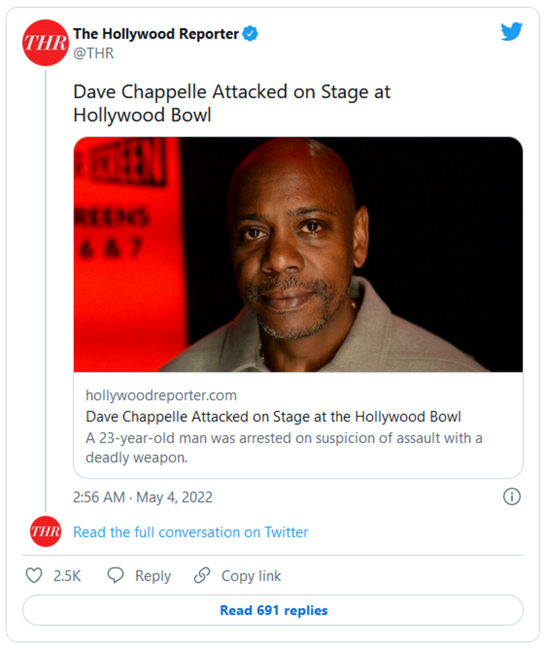Click the blue verified badge
The image size is (547, 648).
coord(251,34)
